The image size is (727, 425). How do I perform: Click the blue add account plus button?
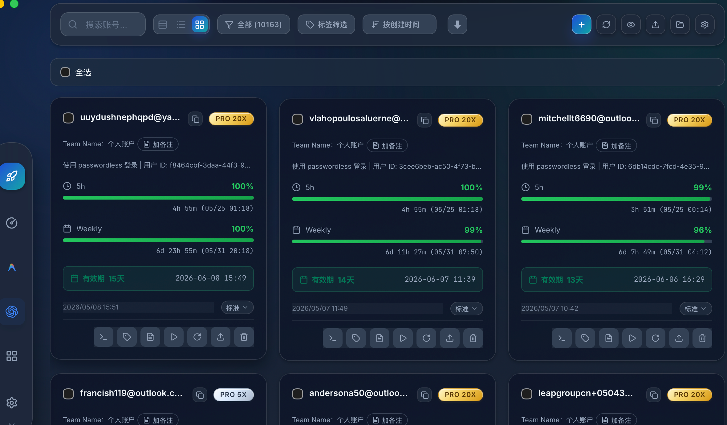(x=581, y=24)
